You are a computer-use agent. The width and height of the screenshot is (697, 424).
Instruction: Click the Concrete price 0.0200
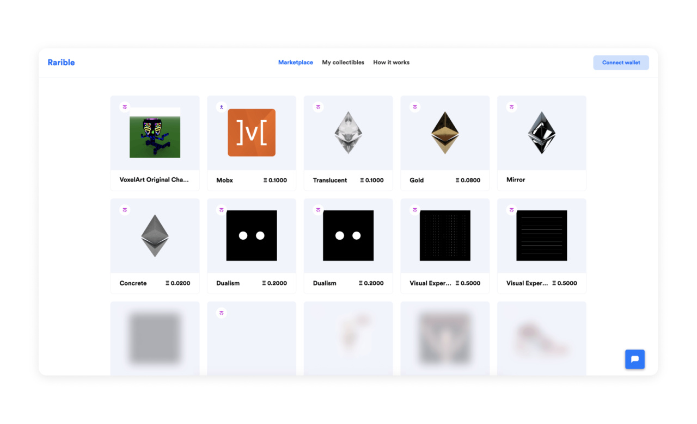tap(178, 283)
